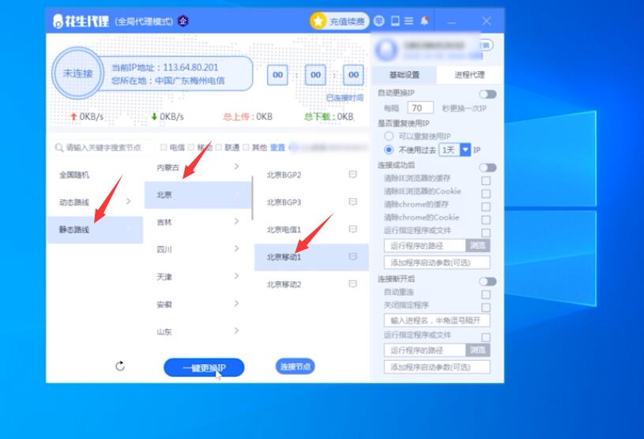
Task: Toggle the 连接断开后 switch
Action: [488, 281]
